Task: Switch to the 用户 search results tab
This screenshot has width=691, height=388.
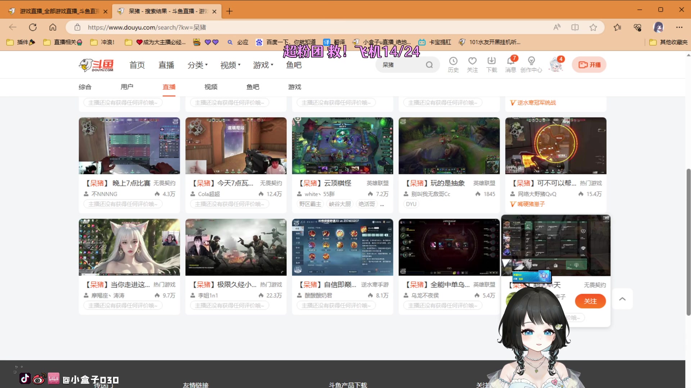Action: point(127,87)
